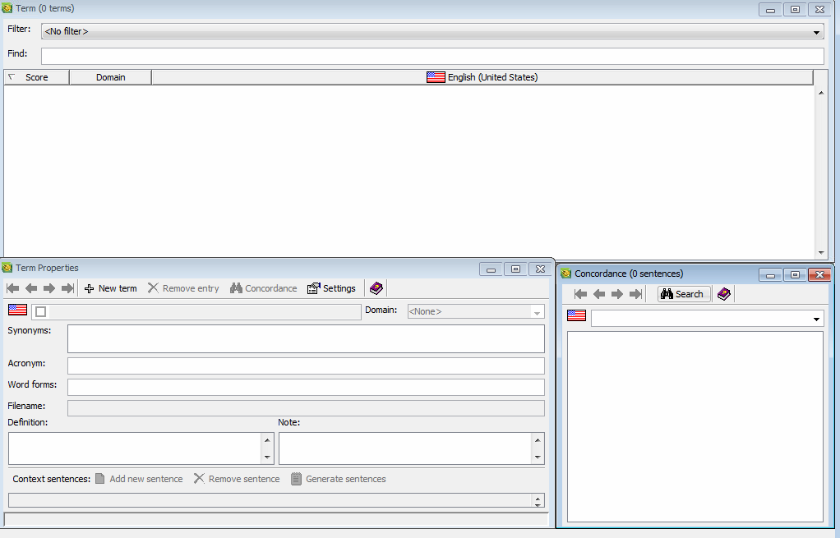Open the help book in Concordance toolbar
This screenshot has width=840, height=538.
click(x=724, y=294)
